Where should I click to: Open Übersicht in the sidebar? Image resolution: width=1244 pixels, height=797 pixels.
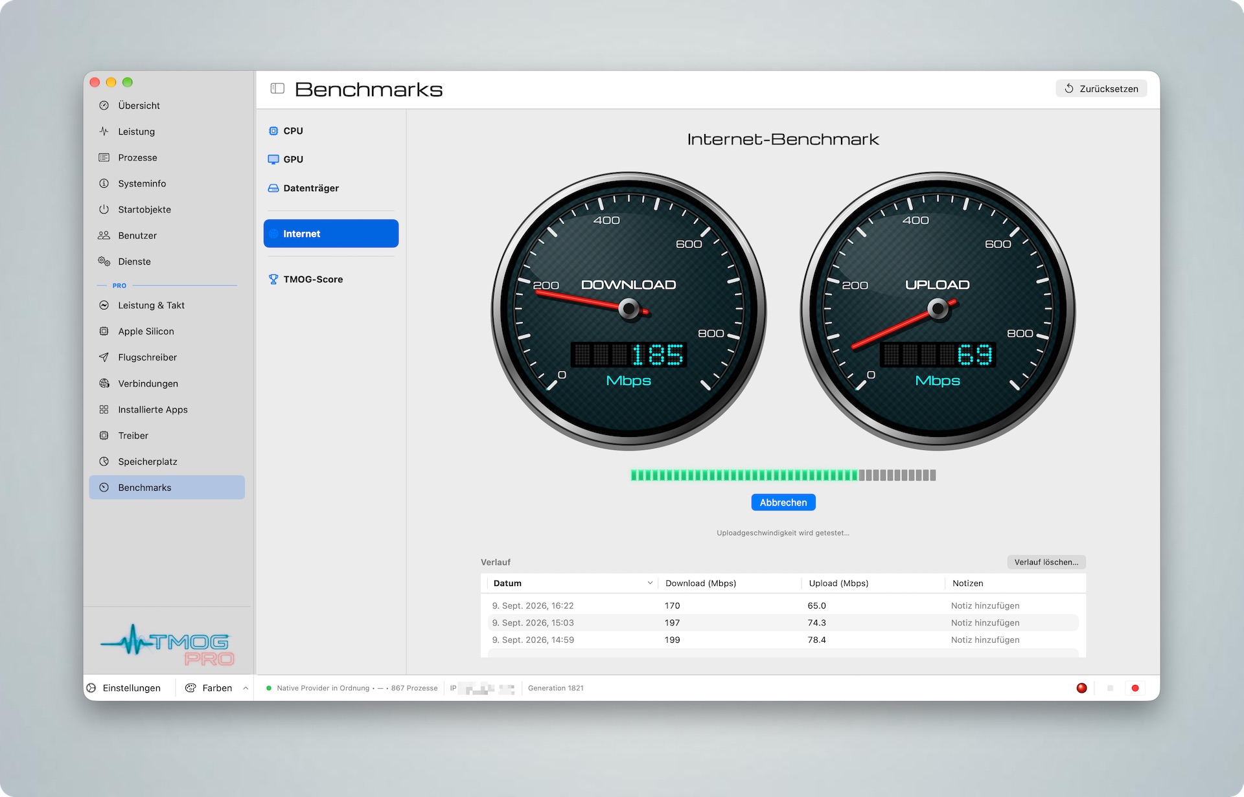pos(167,106)
